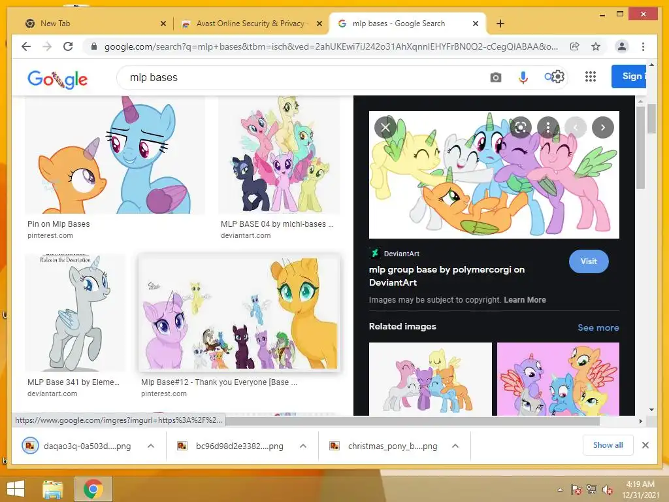
Task: Open See more related images
Action: click(598, 327)
